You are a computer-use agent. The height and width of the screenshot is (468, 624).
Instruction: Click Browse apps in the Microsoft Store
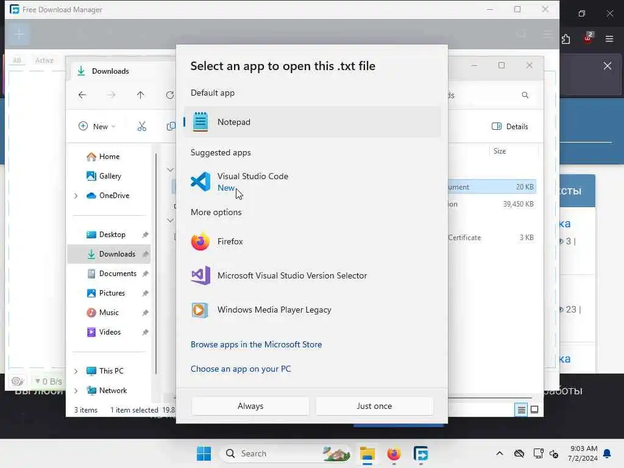[x=257, y=345]
